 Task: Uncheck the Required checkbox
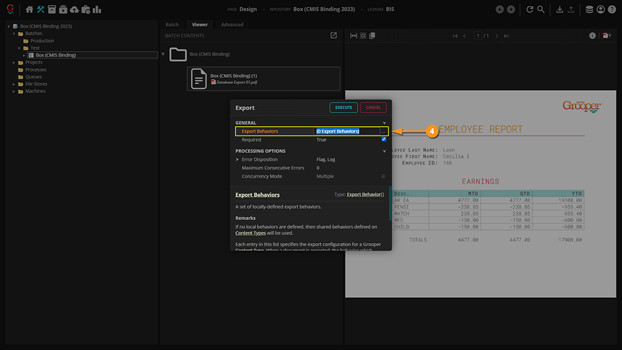tap(384, 140)
